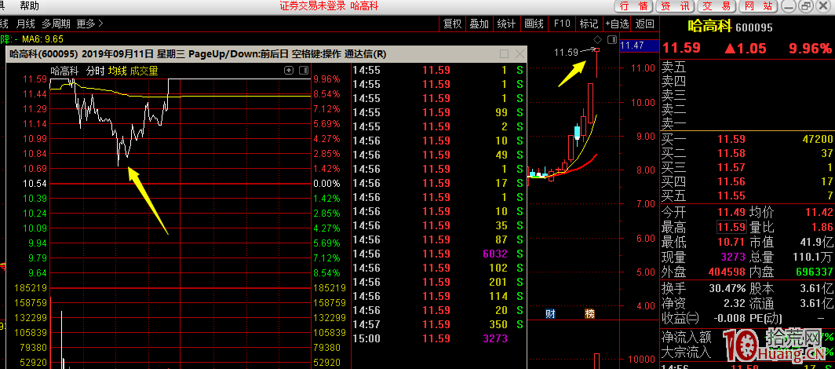Select 分时 label in intraday chart

pyautogui.click(x=95, y=71)
